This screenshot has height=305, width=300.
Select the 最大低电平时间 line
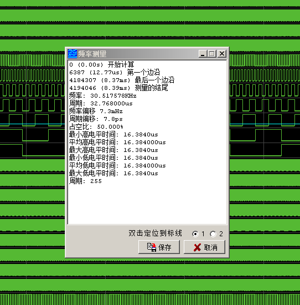tap(113, 174)
